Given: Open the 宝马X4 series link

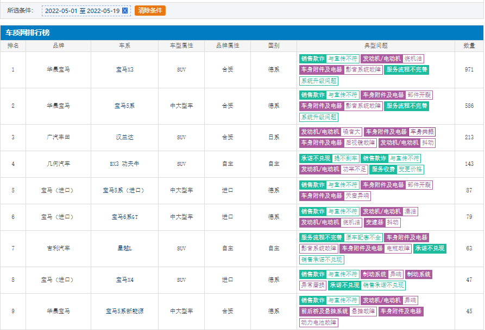Looking at the screenshot, I should [x=125, y=280].
